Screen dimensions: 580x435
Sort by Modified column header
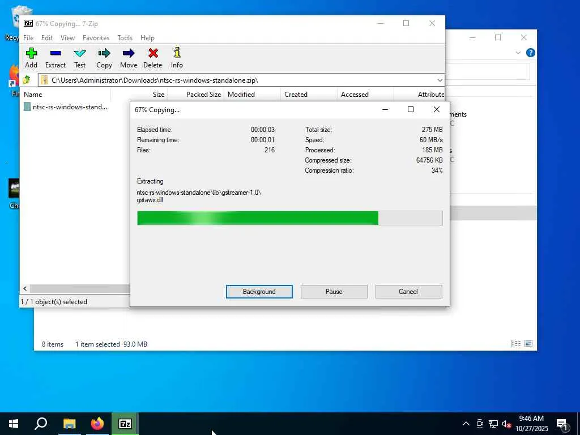[252, 95]
